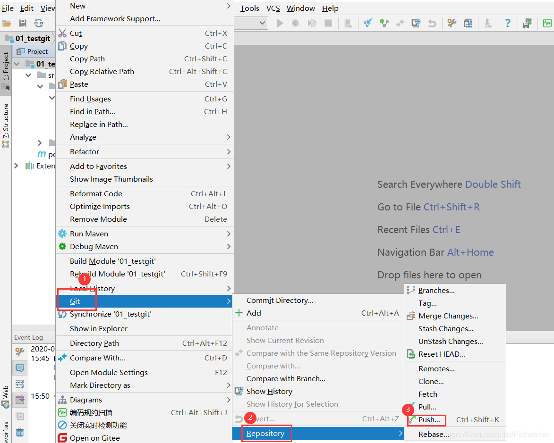The height and width of the screenshot is (443, 554).
Task: Select Pull... in Repository submenu
Action: [455, 407]
